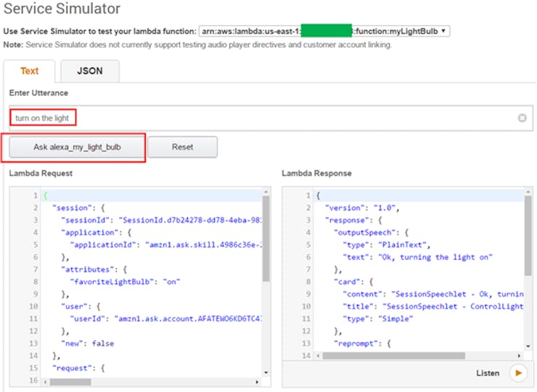Clear the utterance with the X icon
Screen dimensions: 537x392
522,118
